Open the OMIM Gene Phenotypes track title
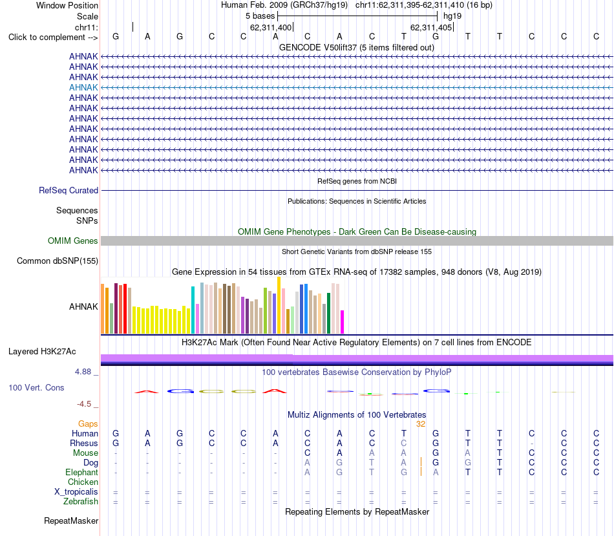Viewport: 614px width, 536px height. (357, 232)
